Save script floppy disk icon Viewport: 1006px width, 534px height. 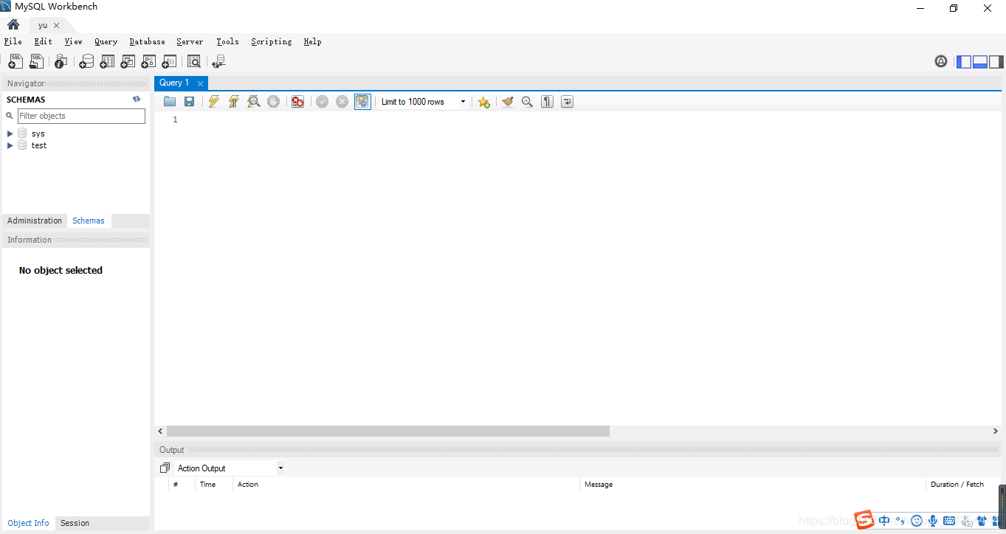pos(189,102)
